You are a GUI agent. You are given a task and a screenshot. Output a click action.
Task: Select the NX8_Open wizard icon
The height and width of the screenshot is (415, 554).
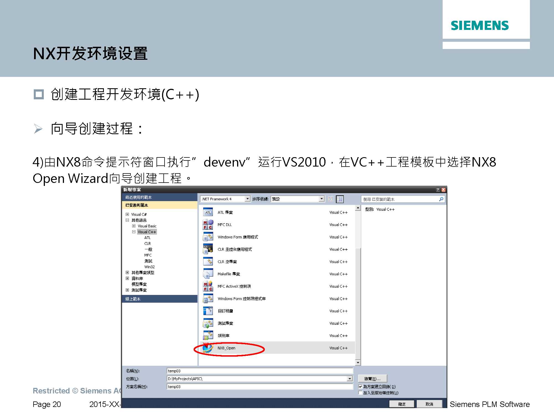pos(208,348)
